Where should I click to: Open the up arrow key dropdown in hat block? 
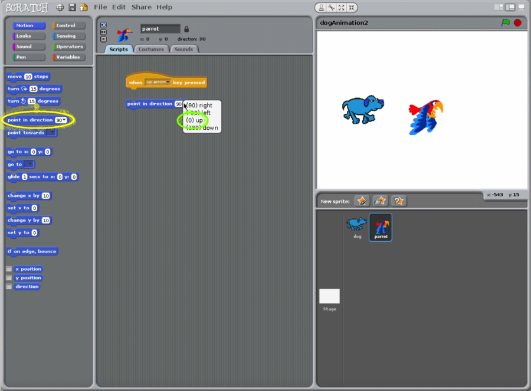click(158, 82)
